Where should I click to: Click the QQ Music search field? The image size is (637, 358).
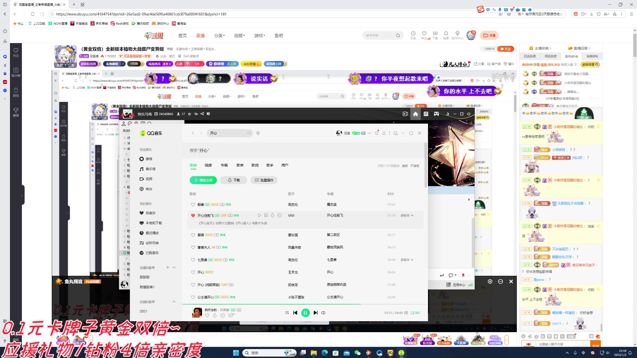tap(229, 133)
